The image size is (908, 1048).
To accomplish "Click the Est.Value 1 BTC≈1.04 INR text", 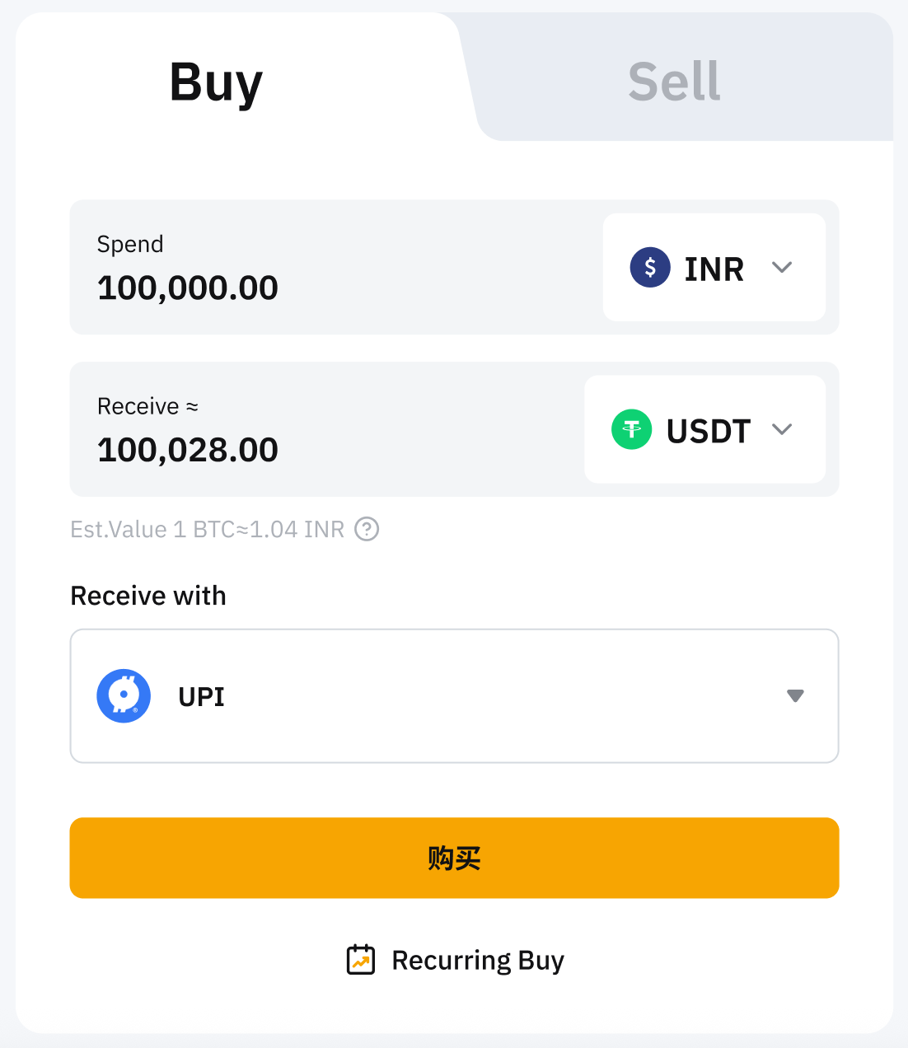I will point(208,529).
